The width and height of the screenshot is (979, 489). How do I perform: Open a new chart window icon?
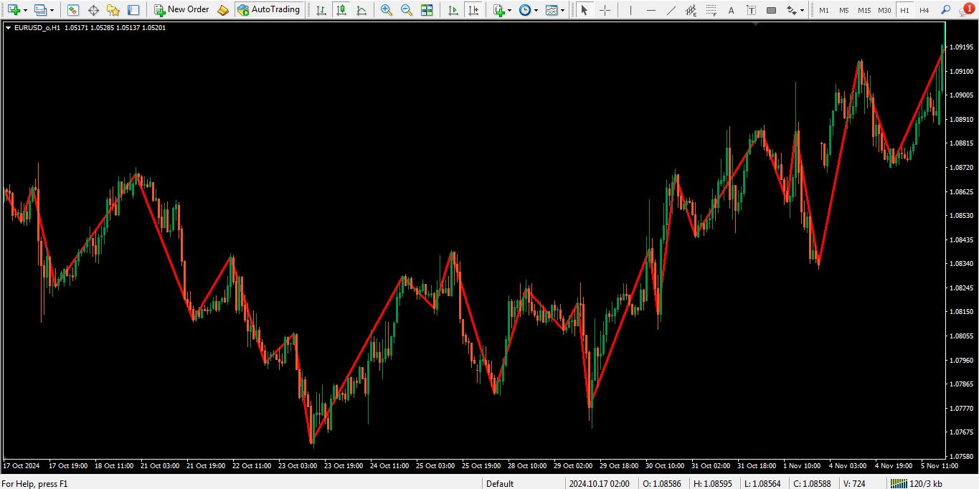pos(13,10)
